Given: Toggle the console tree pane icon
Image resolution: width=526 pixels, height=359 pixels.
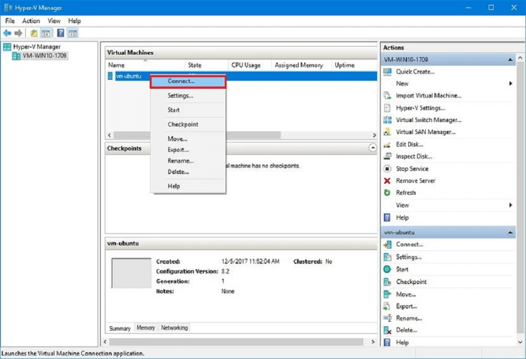Looking at the screenshot, I should 46,33.
